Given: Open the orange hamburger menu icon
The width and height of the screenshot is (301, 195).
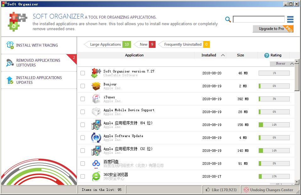Looking at the screenshot, I should tap(290, 19).
